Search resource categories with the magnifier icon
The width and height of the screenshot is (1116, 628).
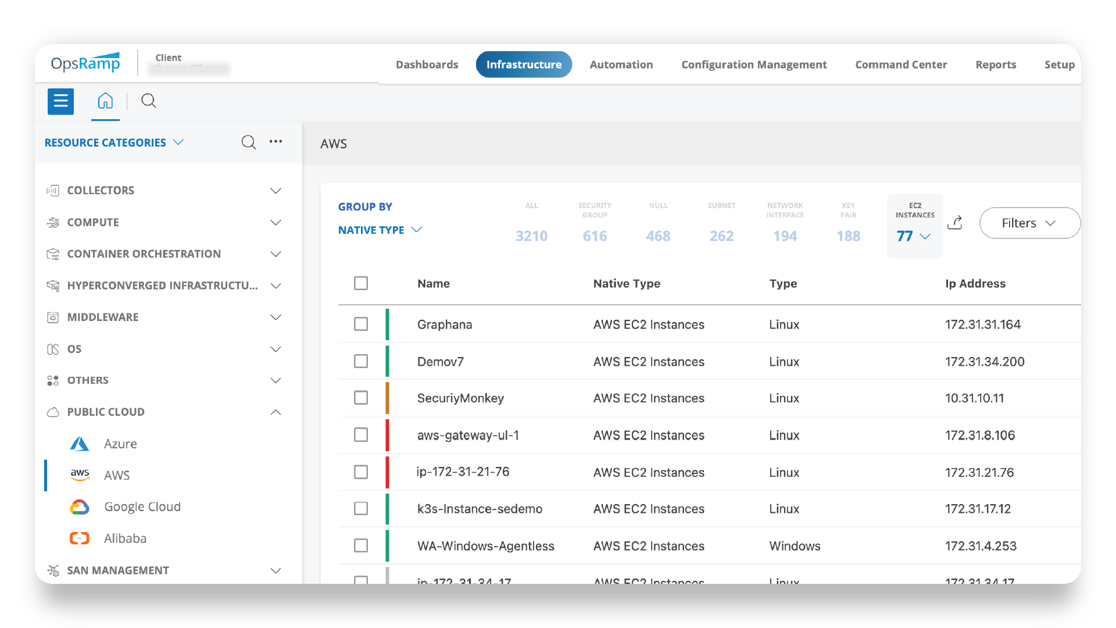[249, 142]
